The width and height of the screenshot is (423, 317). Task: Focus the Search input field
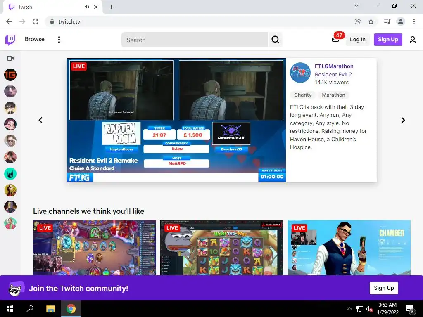tap(195, 40)
